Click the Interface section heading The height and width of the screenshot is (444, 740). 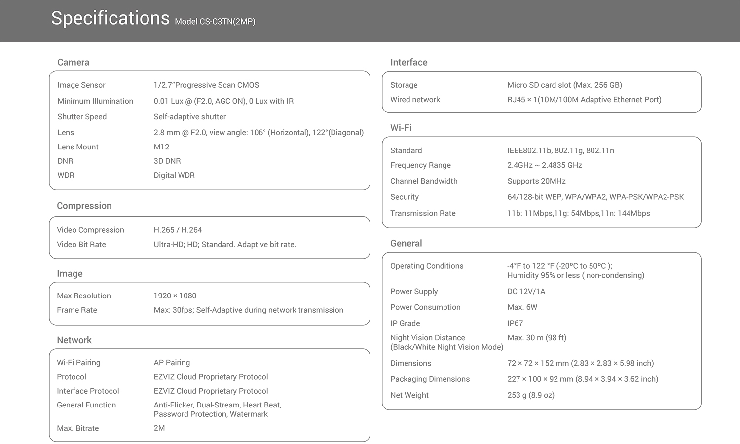(x=408, y=62)
